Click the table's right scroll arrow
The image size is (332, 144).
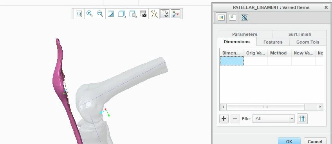click(x=320, y=107)
